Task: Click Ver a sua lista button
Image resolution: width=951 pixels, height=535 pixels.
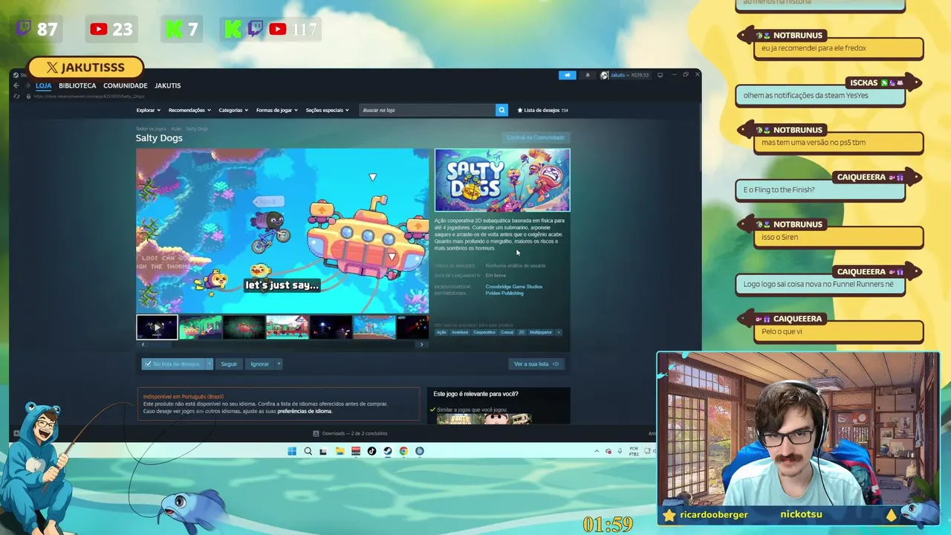Action: (x=536, y=364)
